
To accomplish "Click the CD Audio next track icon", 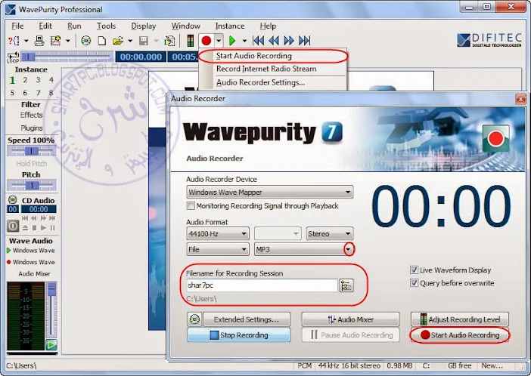I will point(52,218).
